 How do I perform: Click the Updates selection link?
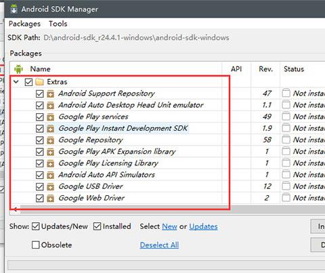coord(203,227)
